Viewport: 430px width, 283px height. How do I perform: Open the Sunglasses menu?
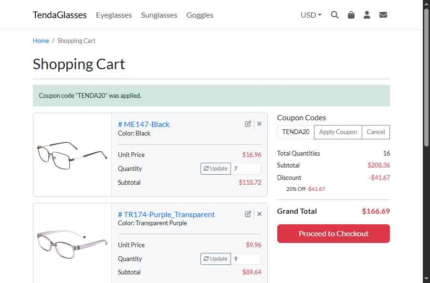click(159, 15)
